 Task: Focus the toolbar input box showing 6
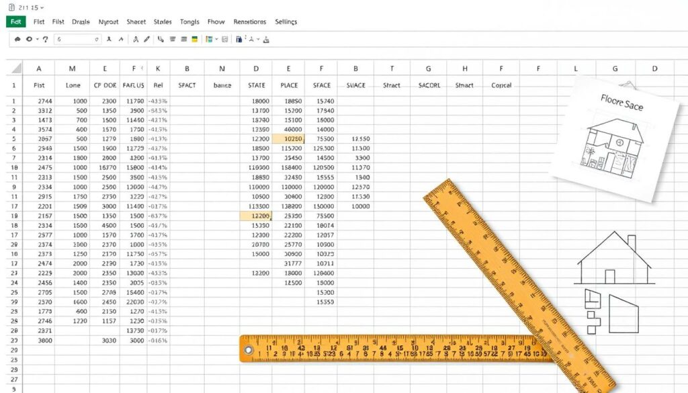coord(77,39)
